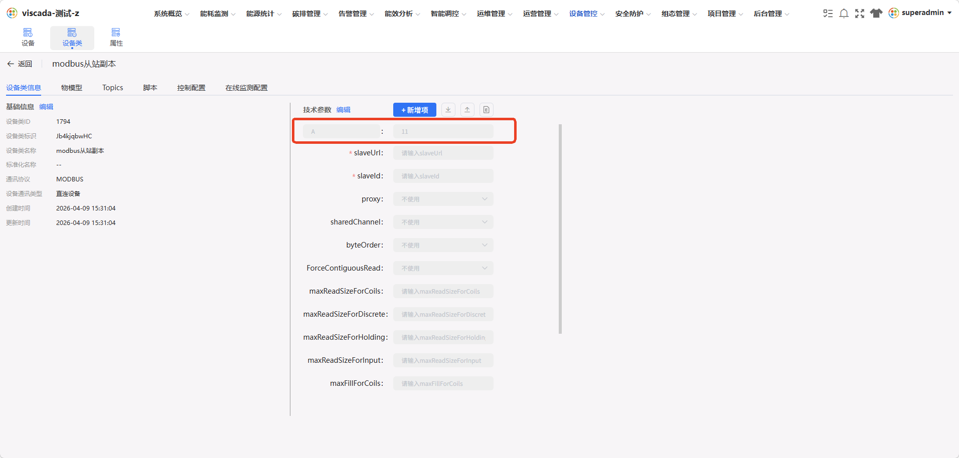This screenshot has height=458, width=959.
Task: Open the ForceContiguousRead dropdown
Action: point(443,268)
